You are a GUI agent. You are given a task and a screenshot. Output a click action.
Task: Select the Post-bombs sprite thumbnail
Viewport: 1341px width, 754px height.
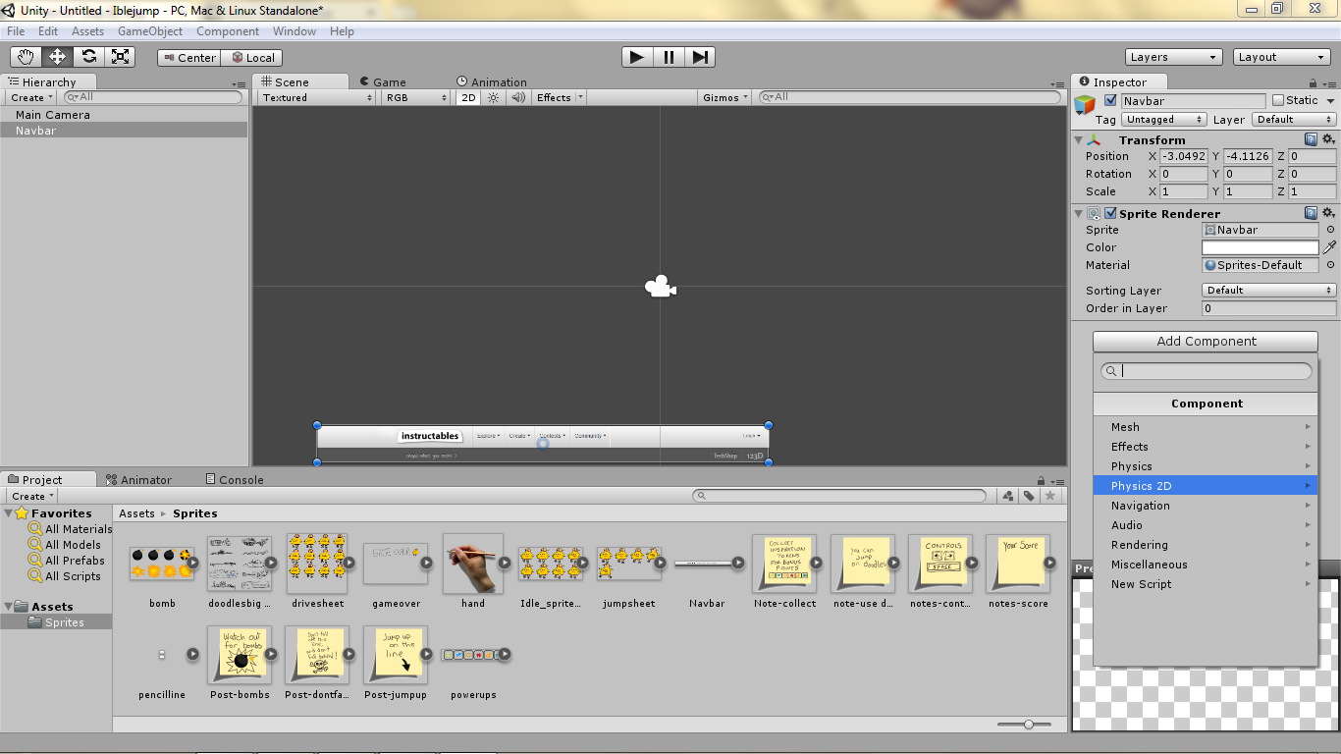(x=240, y=655)
